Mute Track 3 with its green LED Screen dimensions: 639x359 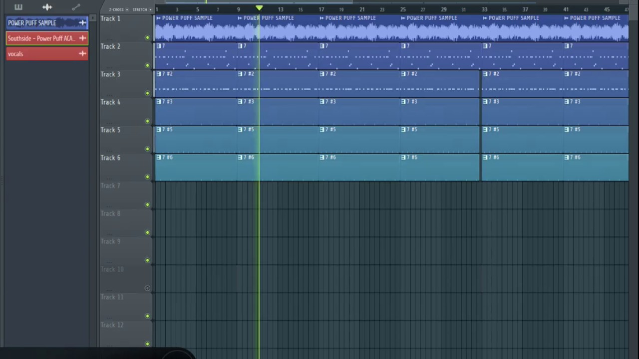pos(147,93)
